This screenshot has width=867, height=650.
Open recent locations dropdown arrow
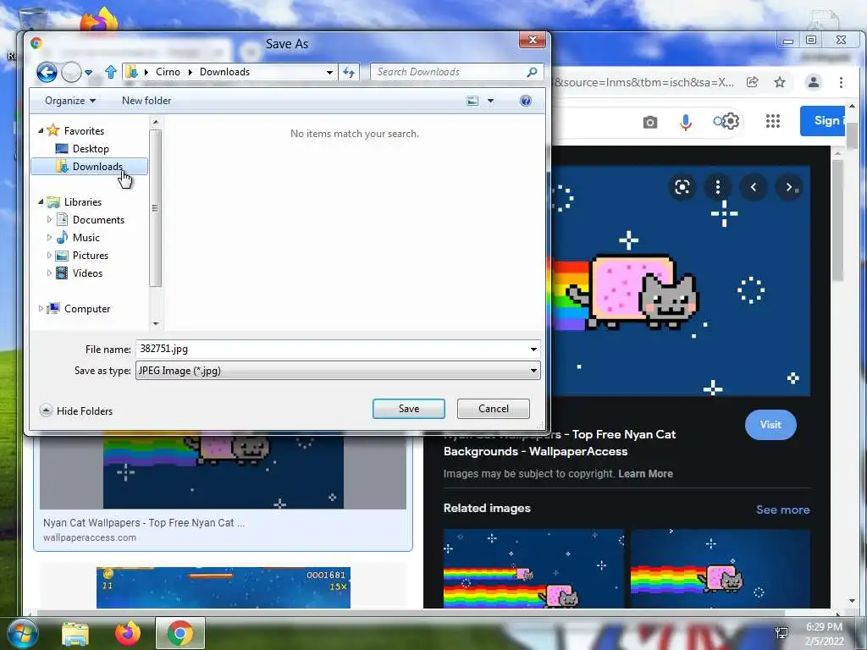click(x=88, y=73)
